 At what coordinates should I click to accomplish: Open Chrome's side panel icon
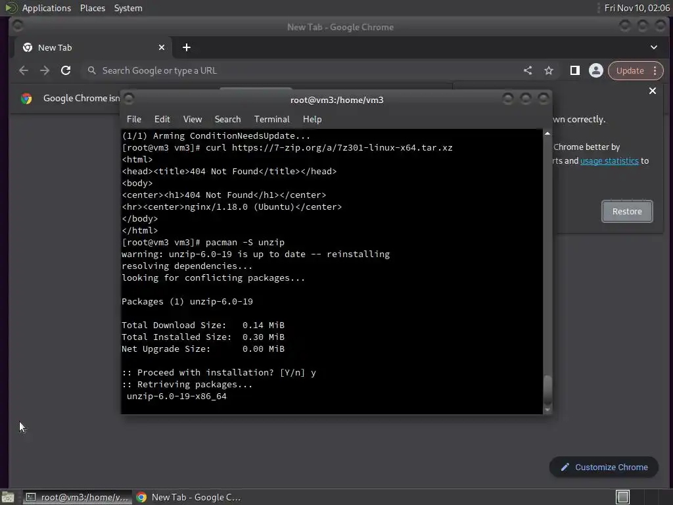[574, 70]
